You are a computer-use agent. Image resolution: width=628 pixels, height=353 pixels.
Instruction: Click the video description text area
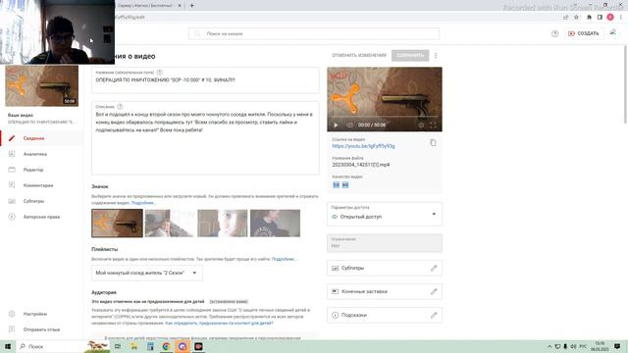point(205,138)
